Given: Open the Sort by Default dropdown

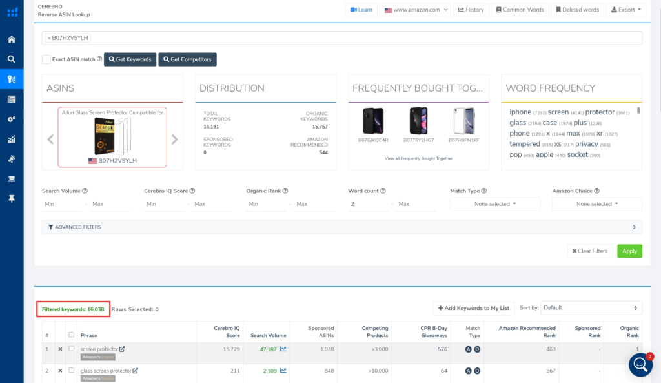Looking at the screenshot, I should coord(591,308).
